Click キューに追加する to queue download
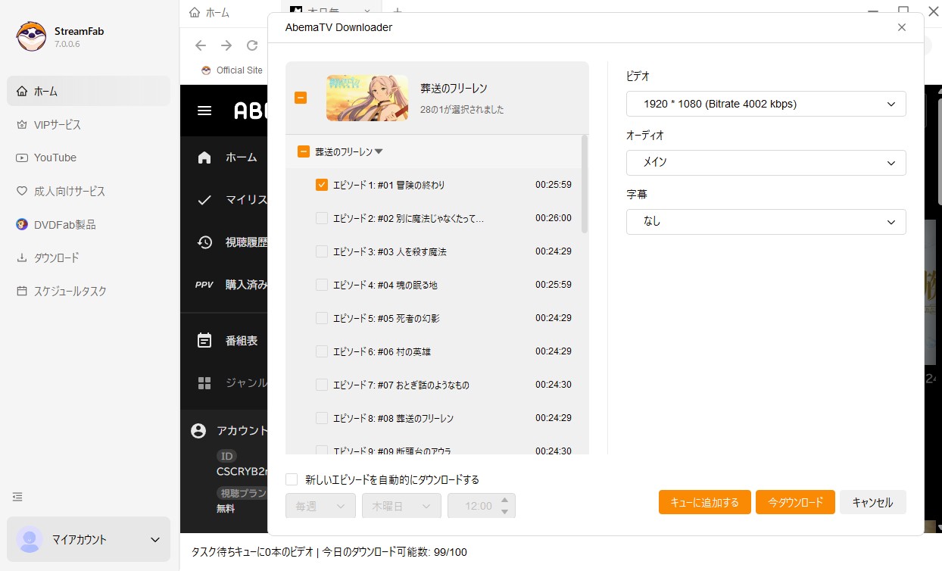The width and height of the screenshot is (942, 571). pyautogui.click(x=704, y=501)
